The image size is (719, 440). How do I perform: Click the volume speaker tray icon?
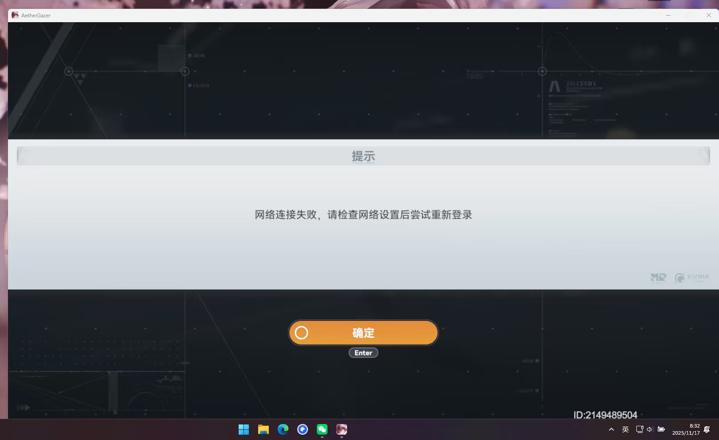click(x=650, y=429)
